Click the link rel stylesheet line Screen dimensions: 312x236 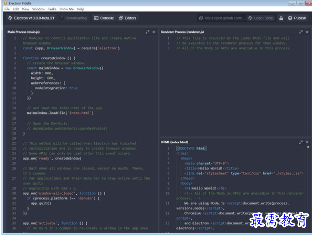[244, 173]
